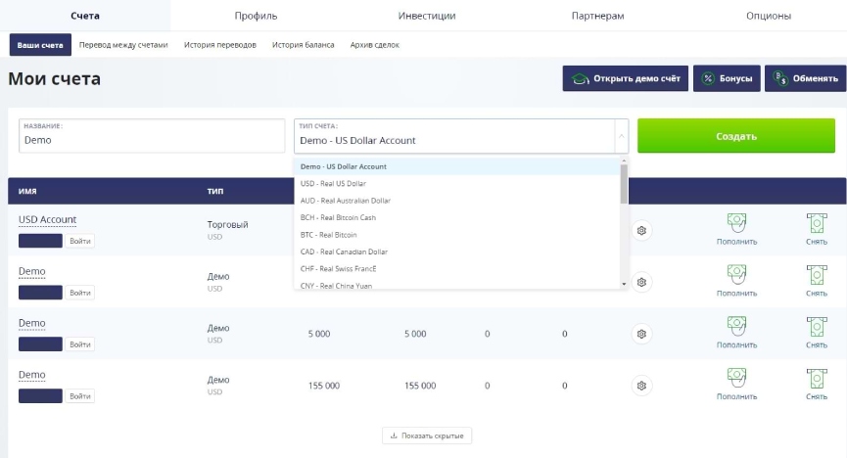
Task: Click the currency exchange icon on Обменять
Action: click(780, 79)
